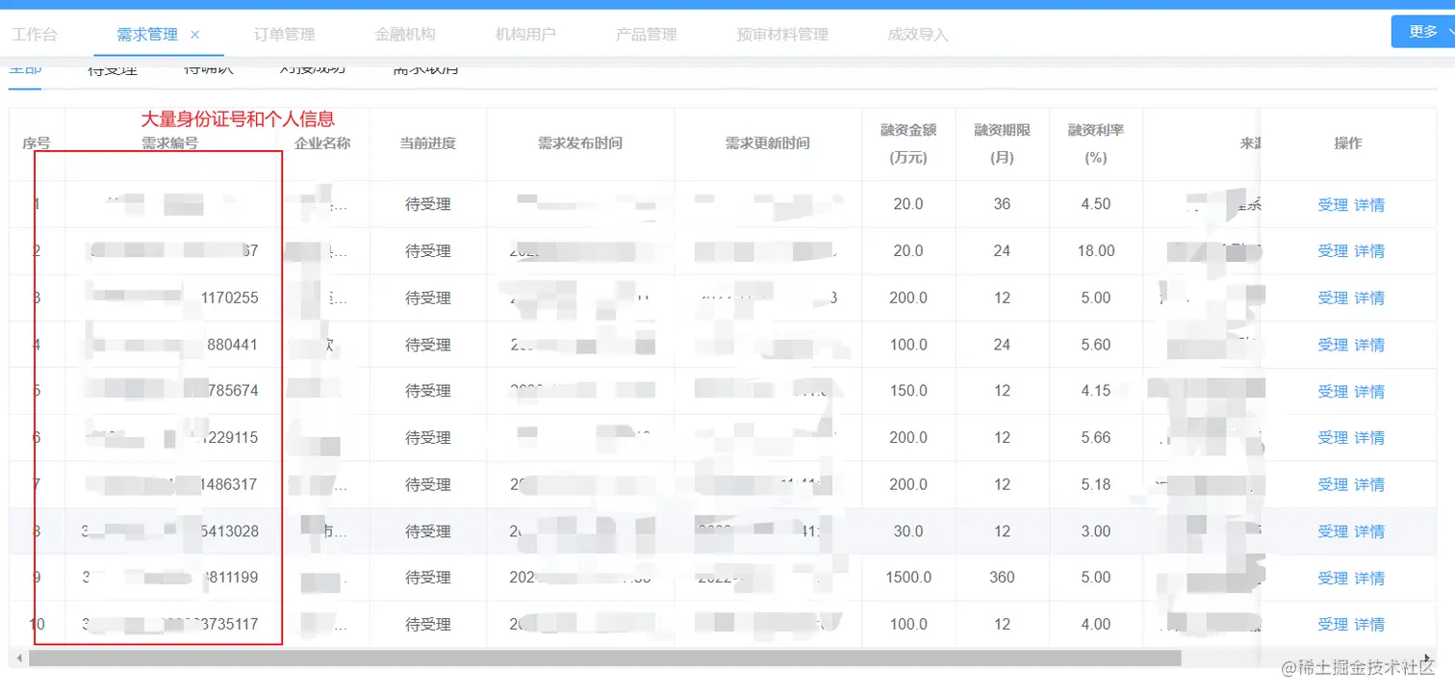Select request number ending in 880441
1455x697 pixels.
pyautogui.click(x=170, y=345)
